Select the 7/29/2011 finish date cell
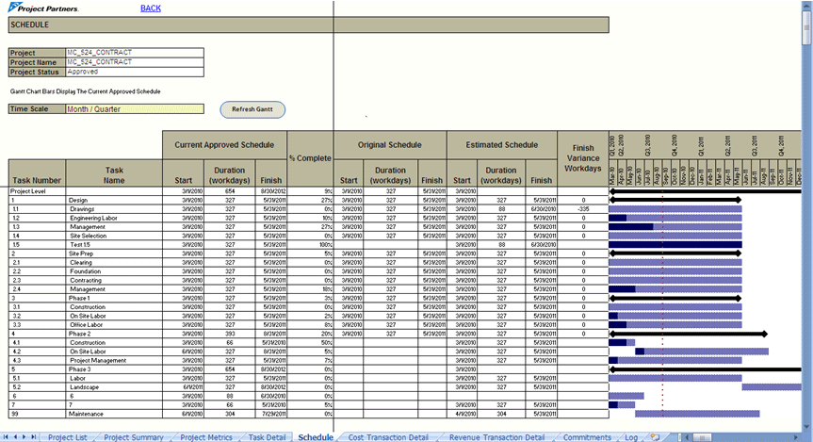This screenshot has width=813, height=442. click(271, 414)
